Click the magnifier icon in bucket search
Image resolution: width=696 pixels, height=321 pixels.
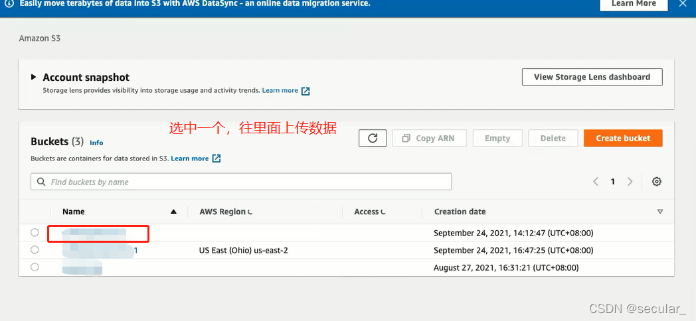click(x=41, y=182)
